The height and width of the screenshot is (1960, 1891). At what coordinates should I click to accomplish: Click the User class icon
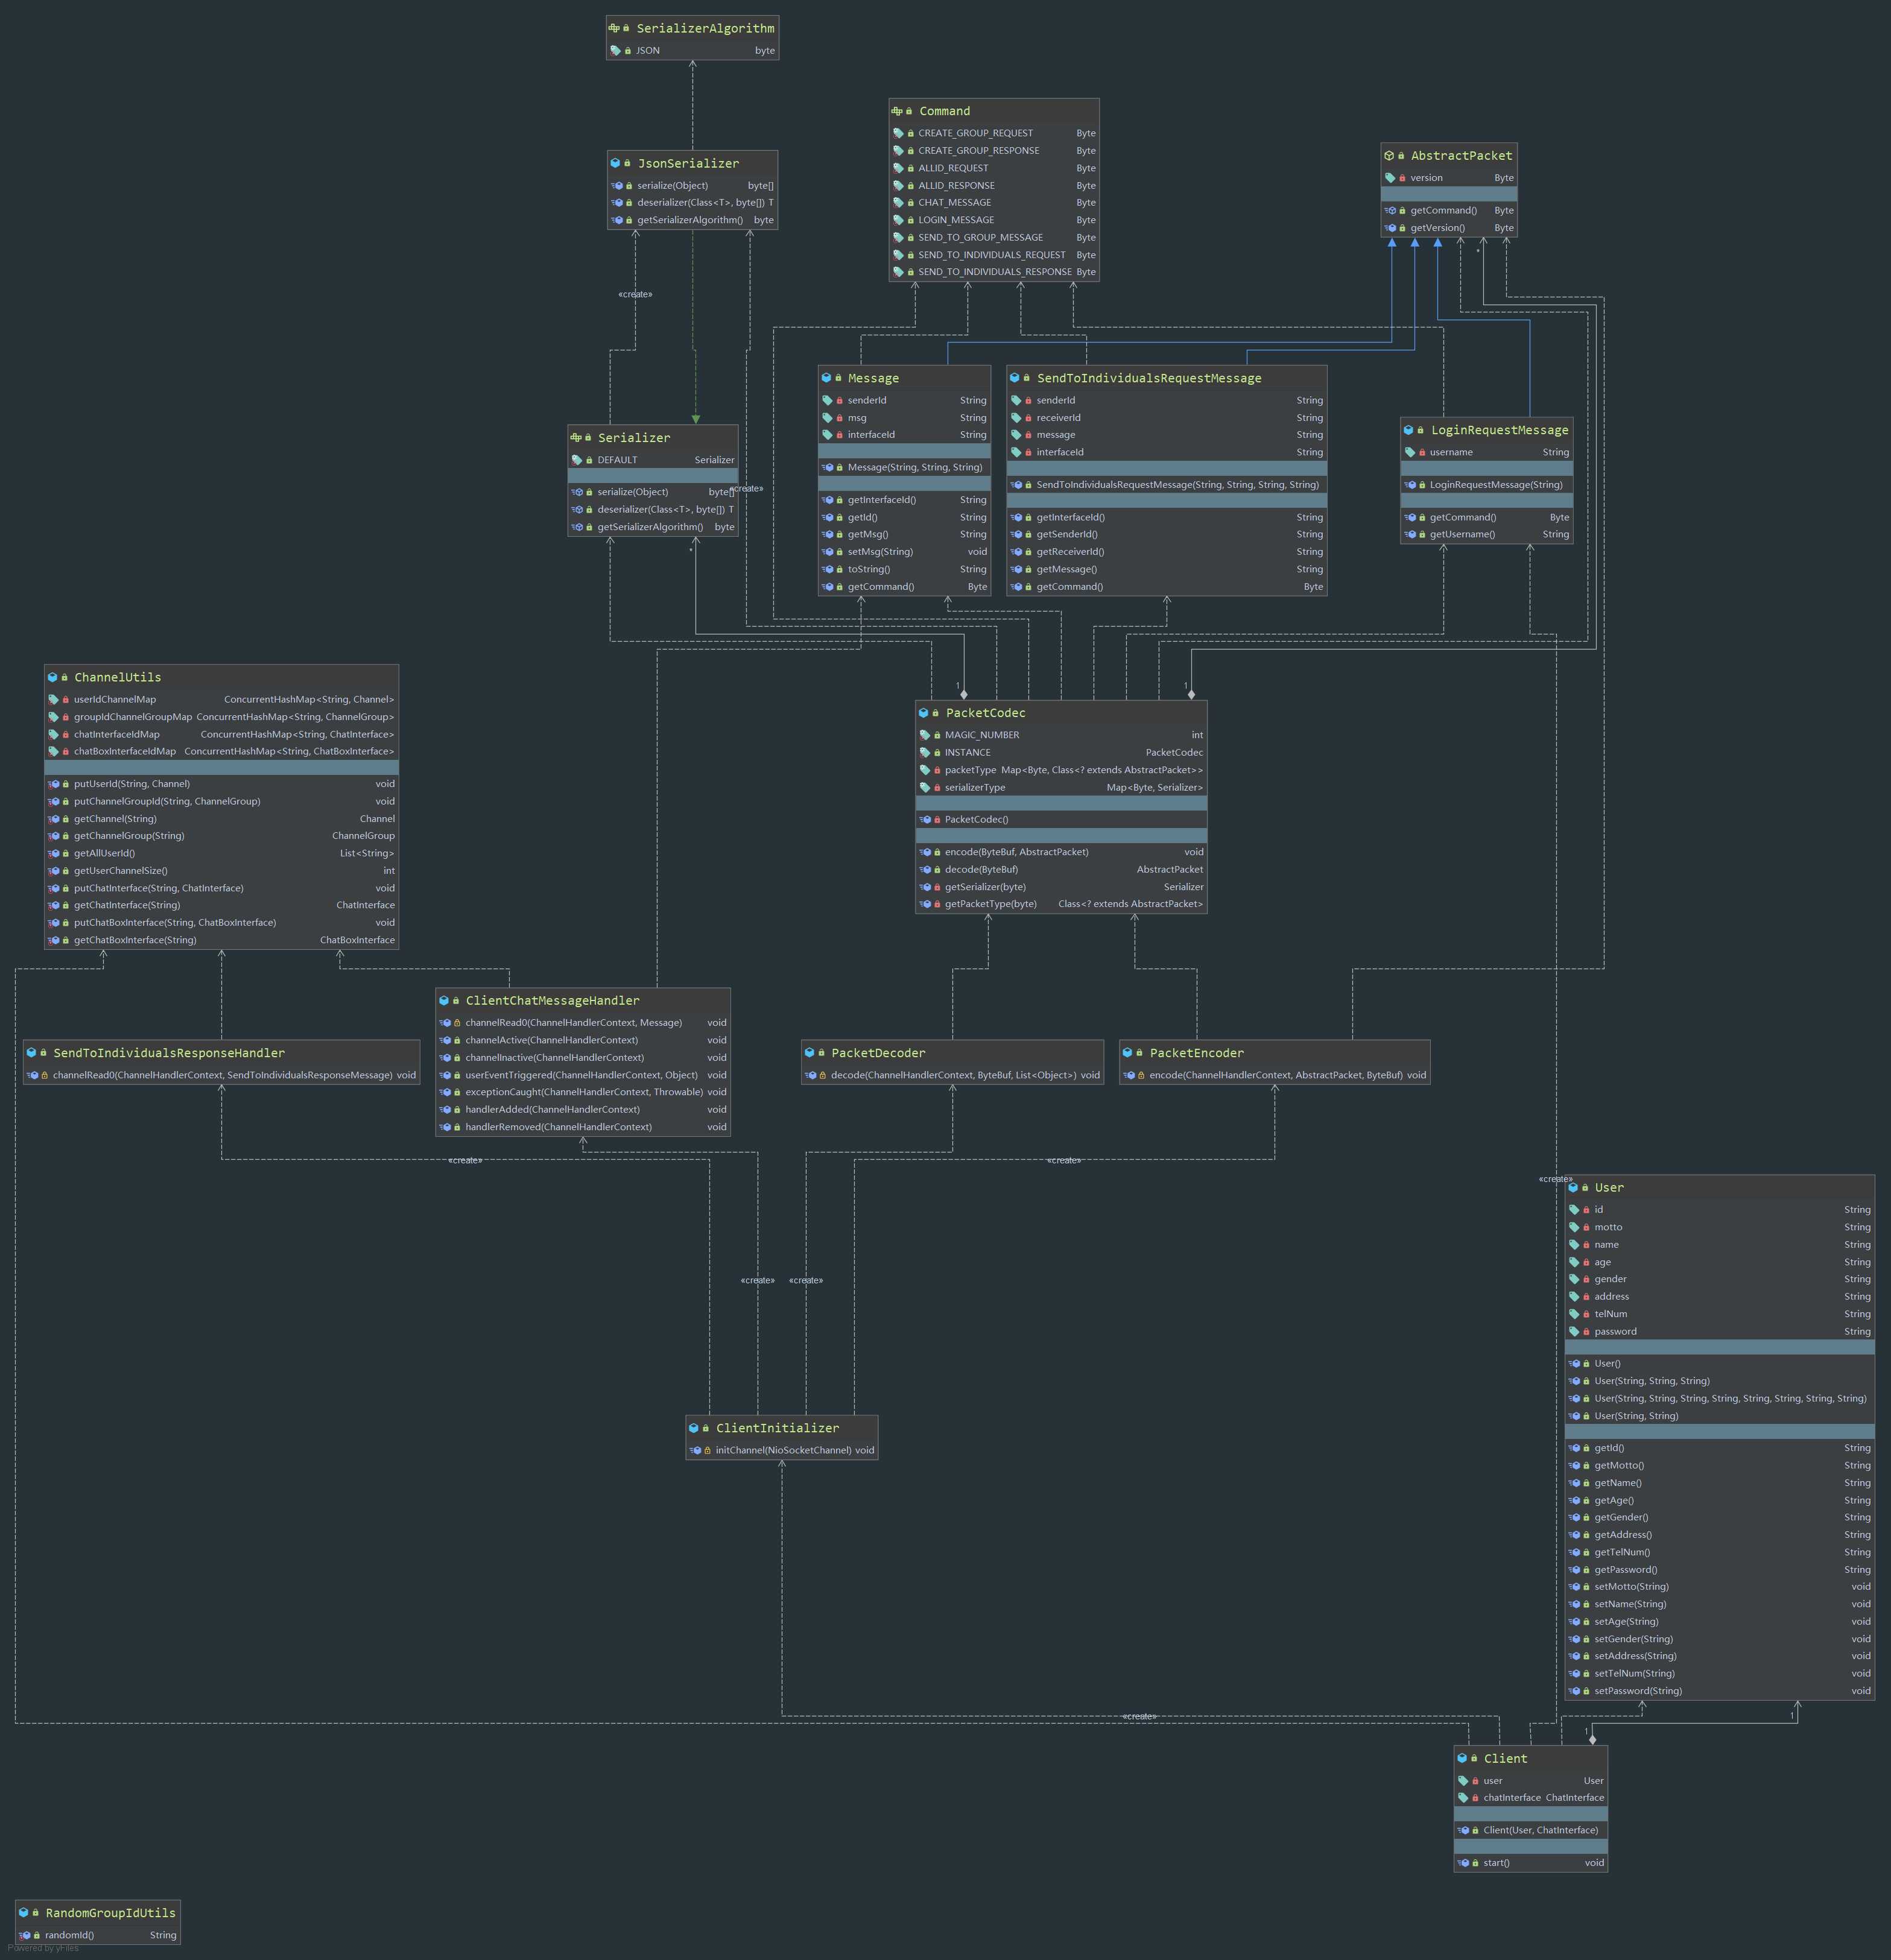(x=1573, y=1188)
